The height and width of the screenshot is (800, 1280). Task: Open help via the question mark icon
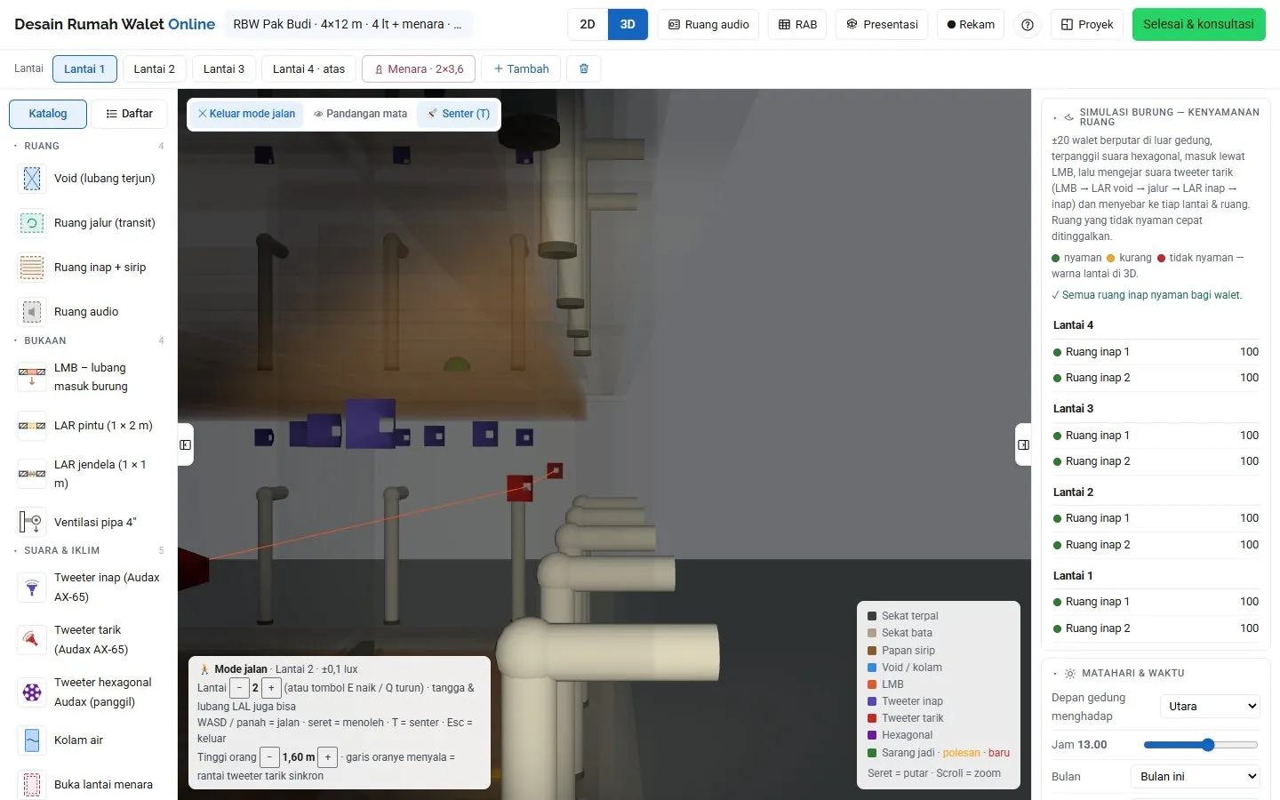point(1028,25)
